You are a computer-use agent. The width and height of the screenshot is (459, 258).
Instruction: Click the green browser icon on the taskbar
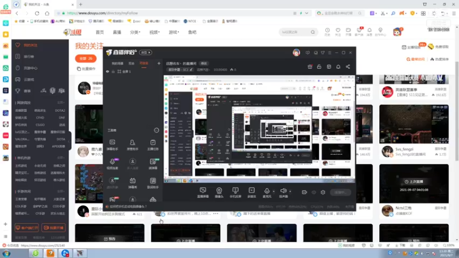pos(36,253)
